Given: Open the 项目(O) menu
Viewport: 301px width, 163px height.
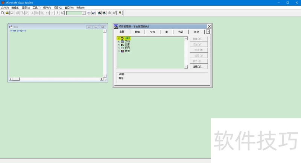Looking at the screenshot, I should (x=58, y=8).
